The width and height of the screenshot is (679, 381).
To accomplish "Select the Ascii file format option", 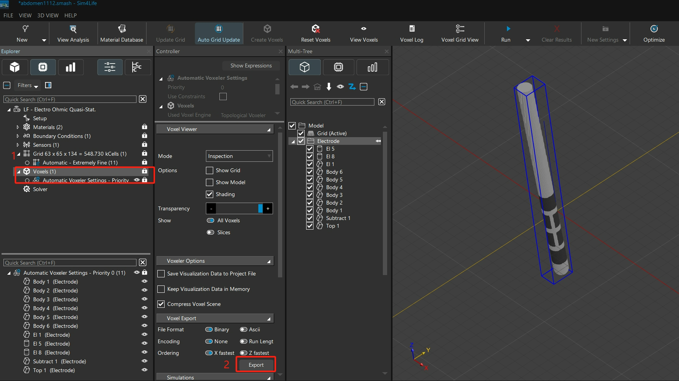I will (244, 329).
